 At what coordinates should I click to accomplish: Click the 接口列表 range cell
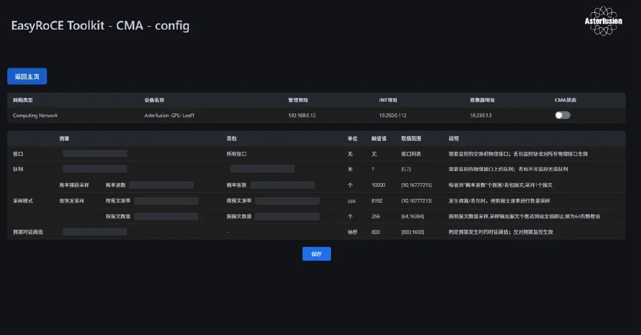[411, 154]
